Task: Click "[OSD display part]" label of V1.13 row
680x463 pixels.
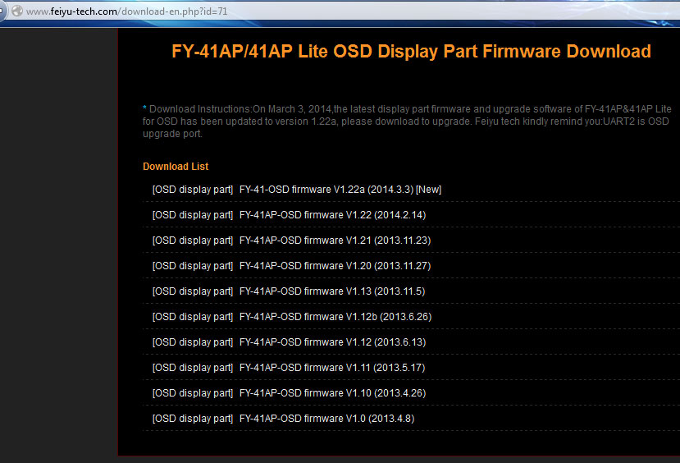Action: 193,291
